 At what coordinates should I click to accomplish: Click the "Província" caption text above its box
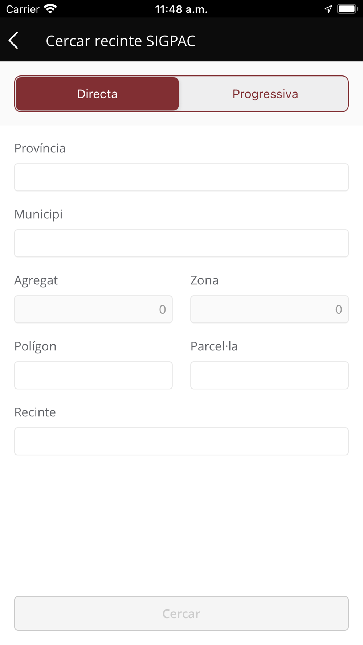tap(40, 148)
